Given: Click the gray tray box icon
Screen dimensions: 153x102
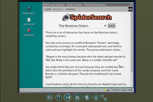Looking at the screenshot, I should [x=108, y=90].
